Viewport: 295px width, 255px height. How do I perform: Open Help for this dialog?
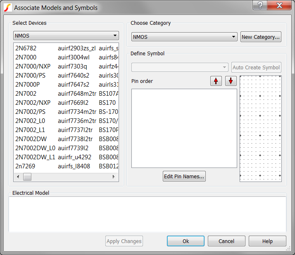coord(267,241)
